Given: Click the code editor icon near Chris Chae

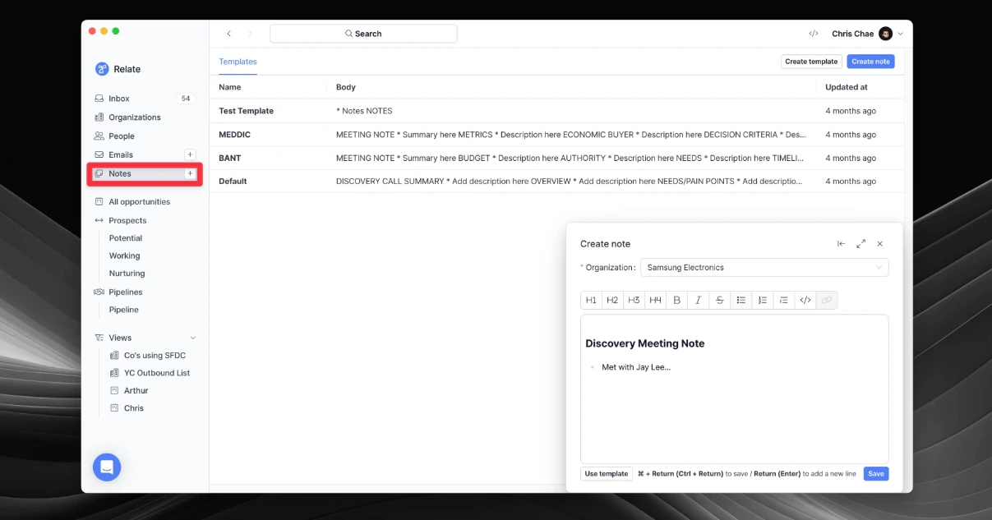Looking at the screenshot, I should (x=814, y=34).
